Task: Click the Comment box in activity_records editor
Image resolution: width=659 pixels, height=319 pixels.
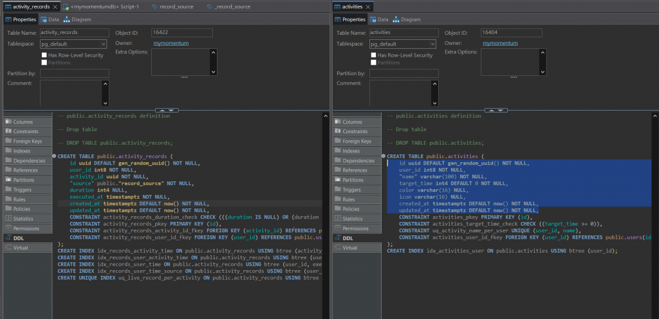Action: [x=71, y=93]
